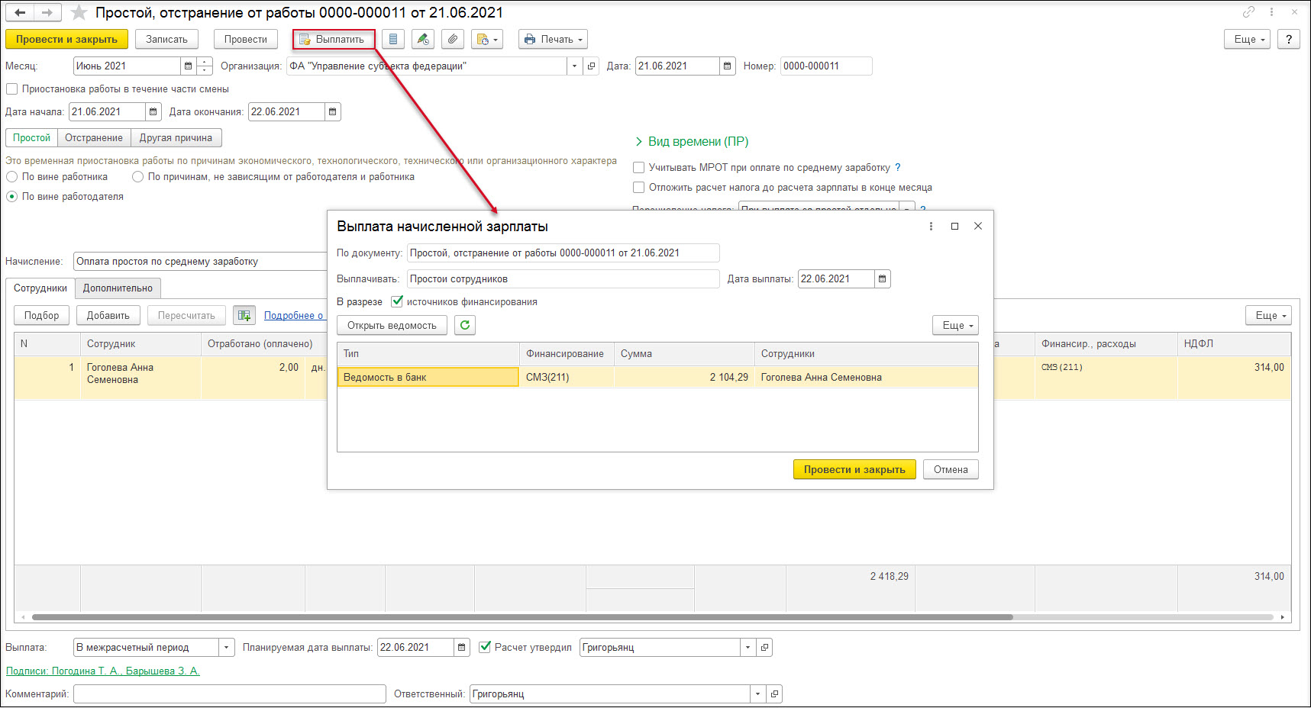The image size is (1311, 708).
Task: Open top-right Еще menu
Action: [x=1248, y=39]
